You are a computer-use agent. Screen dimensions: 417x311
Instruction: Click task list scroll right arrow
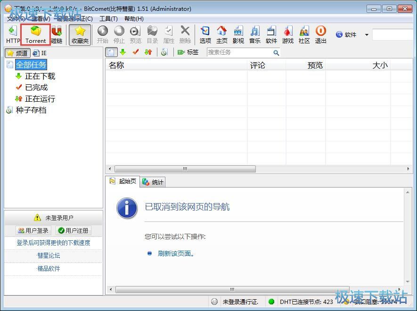pos(408,169)
